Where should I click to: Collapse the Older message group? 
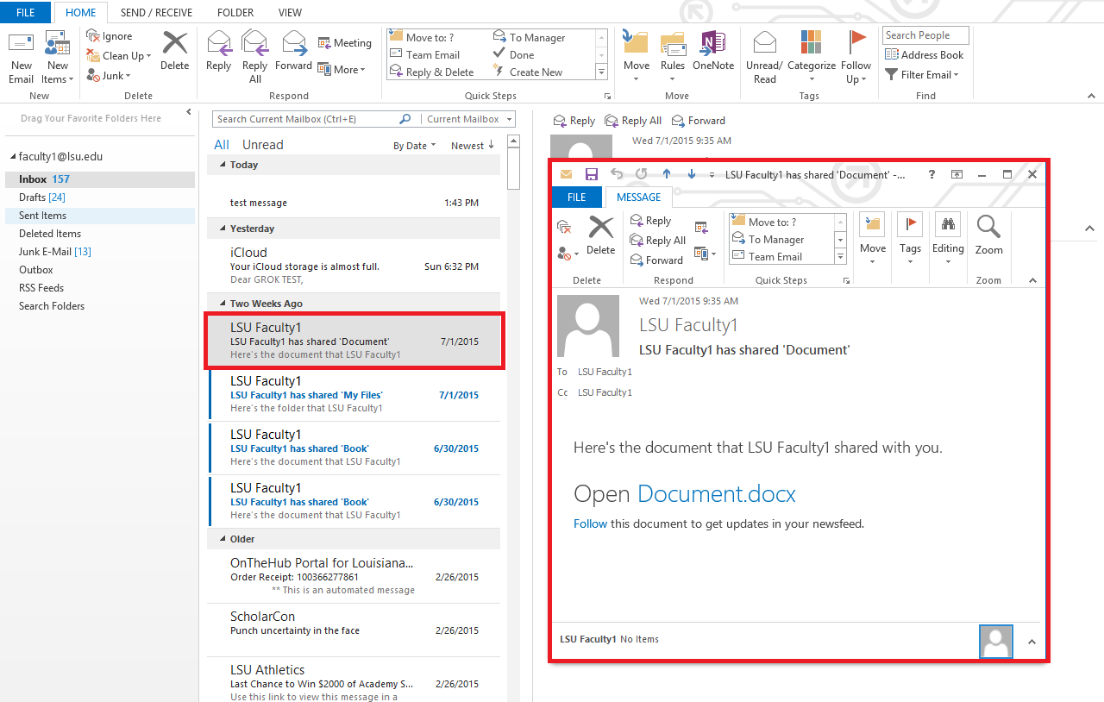tap(223, 539)
